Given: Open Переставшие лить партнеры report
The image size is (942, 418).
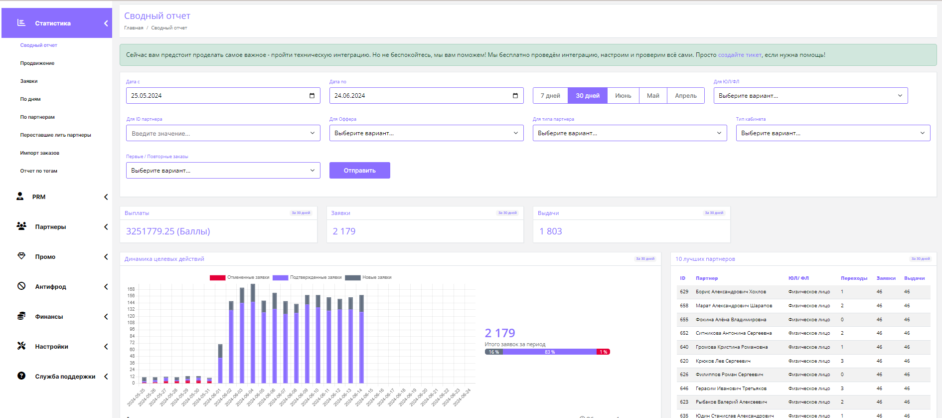Looking at the screenshot, I should coord(56,135).
